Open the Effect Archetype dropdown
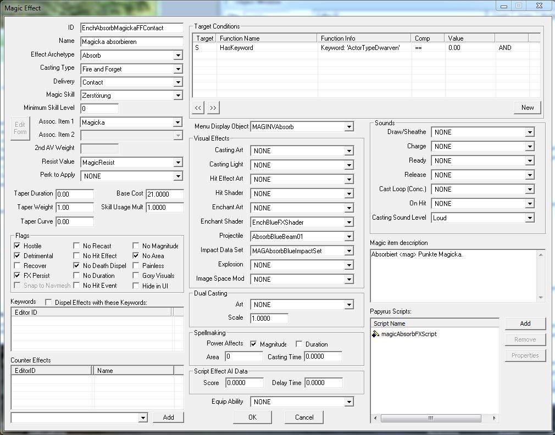The width and height of the screenshot is (555, 435). click(177, 55)
